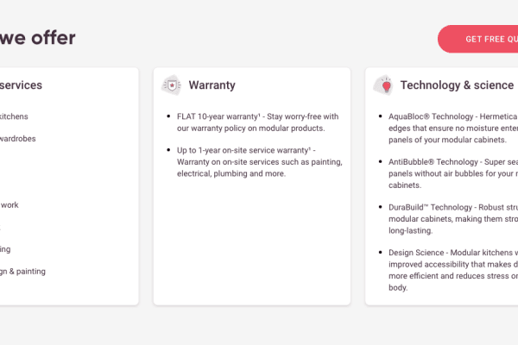The height and width of the screenshot is (345, 518).
Task: Select the '& painting' service item
Action: tap(22, 271)
